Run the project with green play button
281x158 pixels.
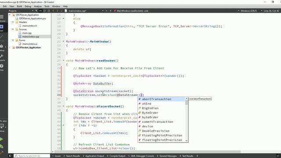(x=1, y=139)
